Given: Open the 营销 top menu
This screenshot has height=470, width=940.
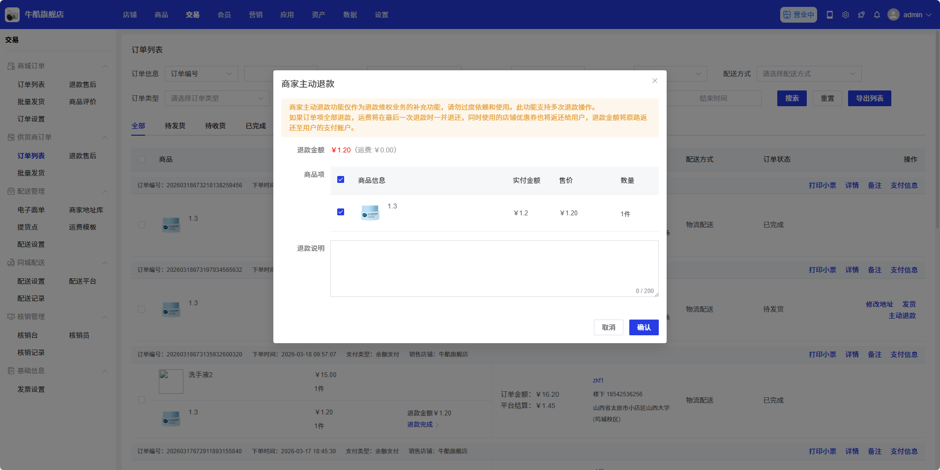Looking at the screenshot, I should pos(256,15).
